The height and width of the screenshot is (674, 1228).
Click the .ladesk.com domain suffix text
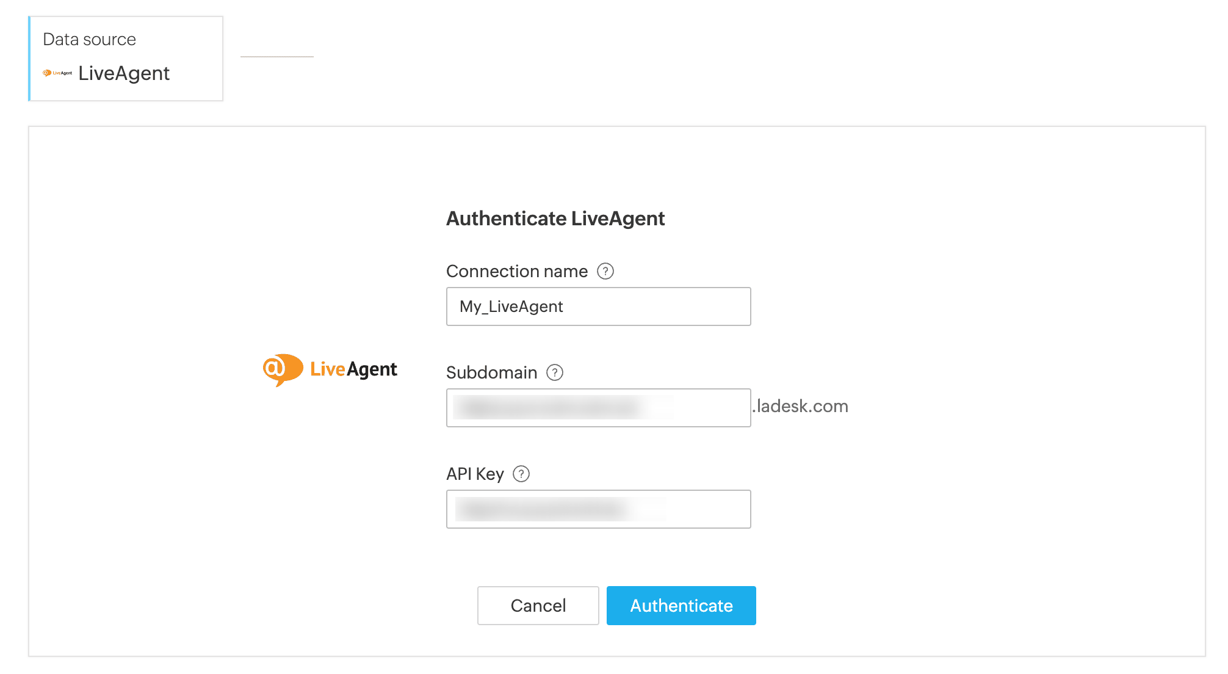click(800, 407)
